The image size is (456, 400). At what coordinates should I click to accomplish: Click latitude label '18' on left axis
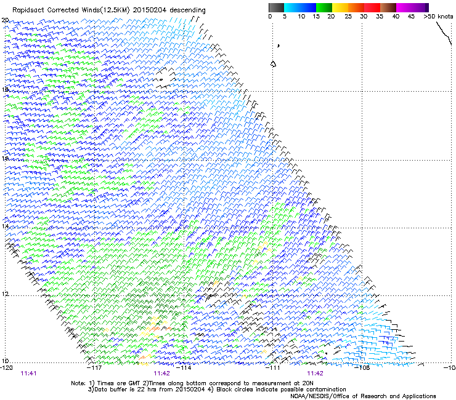click(5, 89)
